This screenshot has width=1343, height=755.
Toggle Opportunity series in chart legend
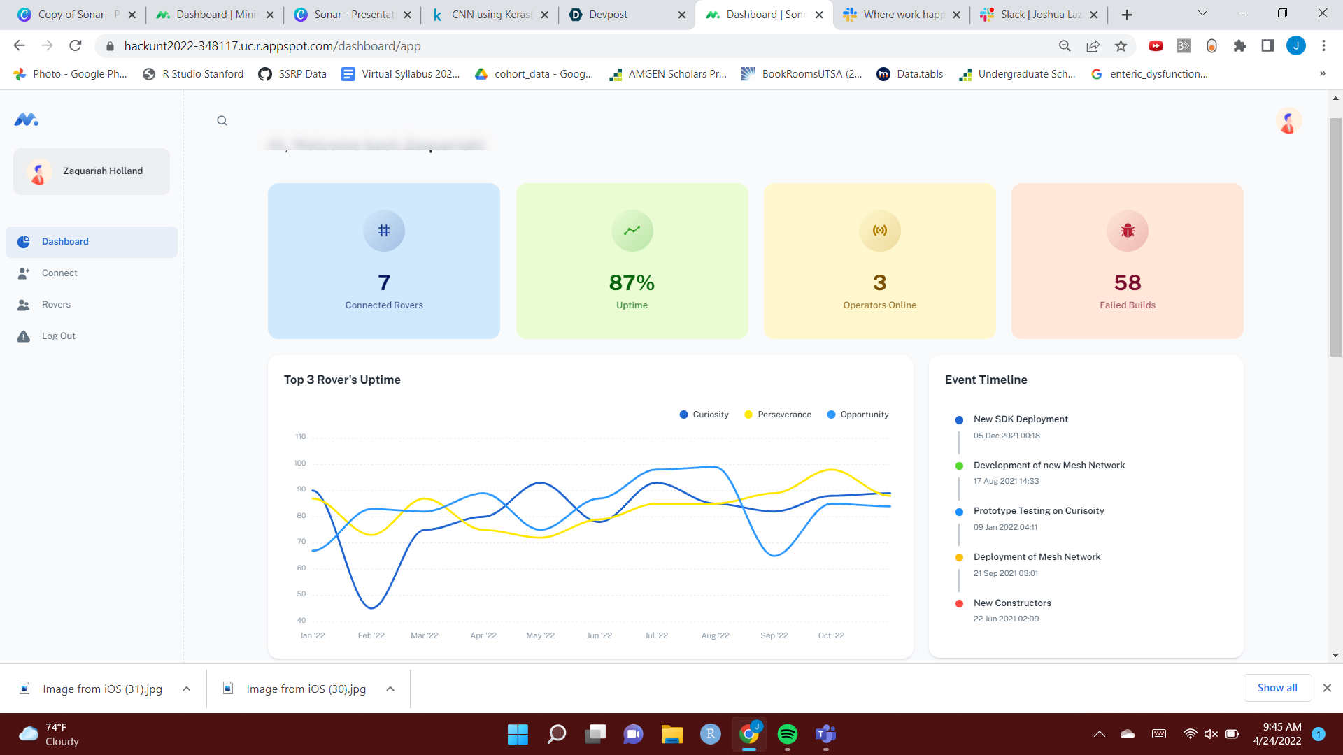858,415
